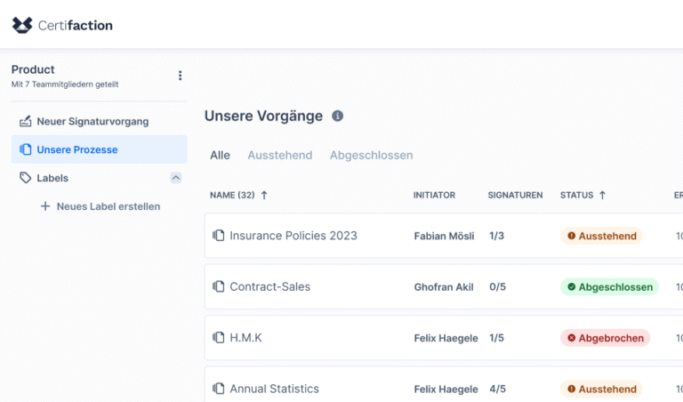
Task: Click Felix Haegele in H.M.K row
Action: (x=446, y=338)
